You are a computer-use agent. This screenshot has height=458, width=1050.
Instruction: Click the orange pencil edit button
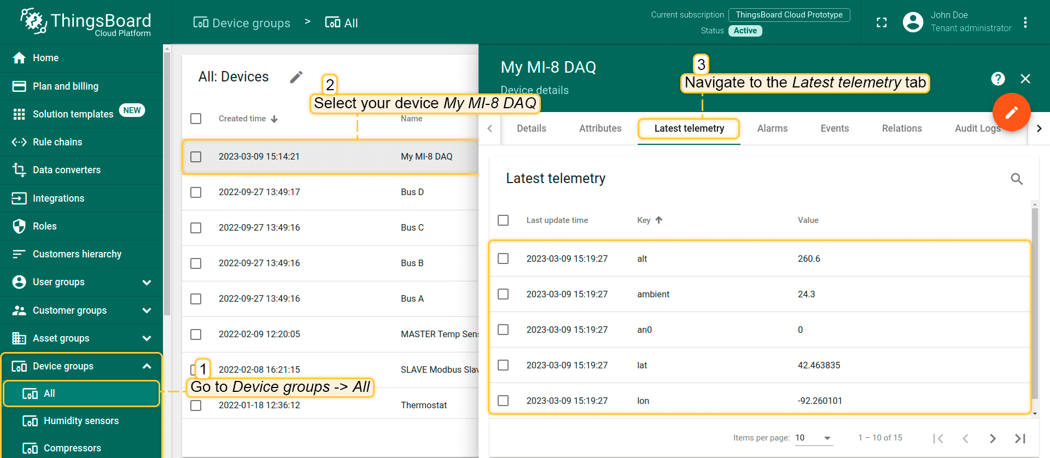point(1011,112)
